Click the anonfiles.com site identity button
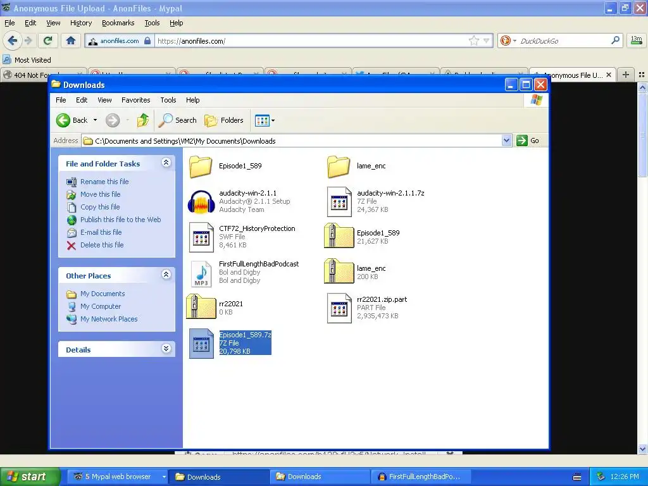Screen dimensions: 648x486 tap(120, 40)
